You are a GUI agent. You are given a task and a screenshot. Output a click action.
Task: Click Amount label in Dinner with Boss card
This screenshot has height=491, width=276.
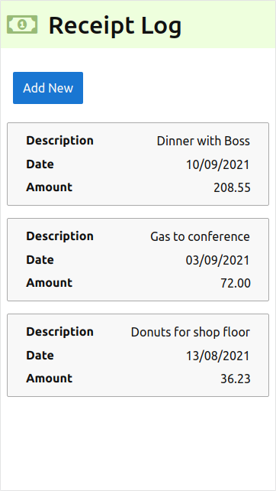50,187
